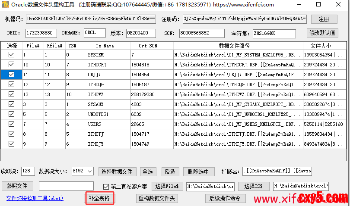The width and height of the screenshot is (350, 206).
Task: Toggle checkbox for ITHCJY row
Action: pos(11,144)
